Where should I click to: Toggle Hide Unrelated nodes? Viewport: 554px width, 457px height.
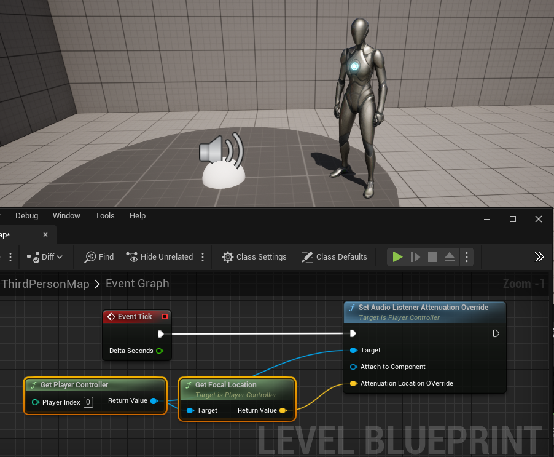coord(159,257)
